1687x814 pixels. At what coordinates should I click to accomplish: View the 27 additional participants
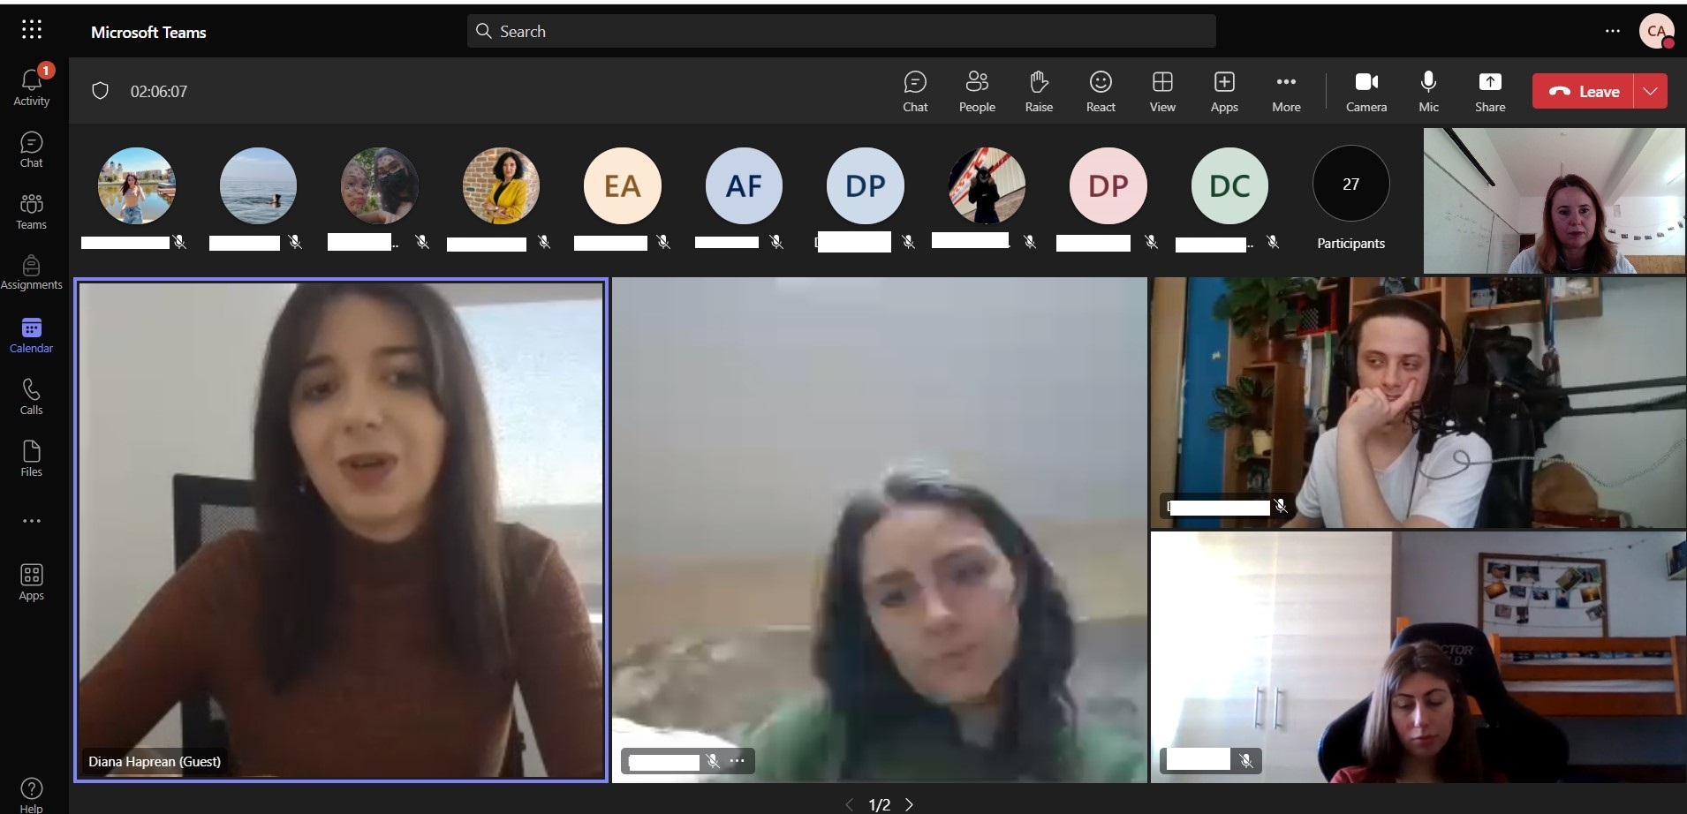coord(1350,185)
